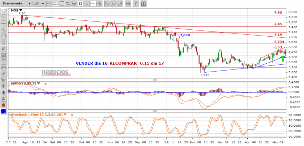Click the fit chart width icon
Screen dimensions: 304x146
coord(75,3)
